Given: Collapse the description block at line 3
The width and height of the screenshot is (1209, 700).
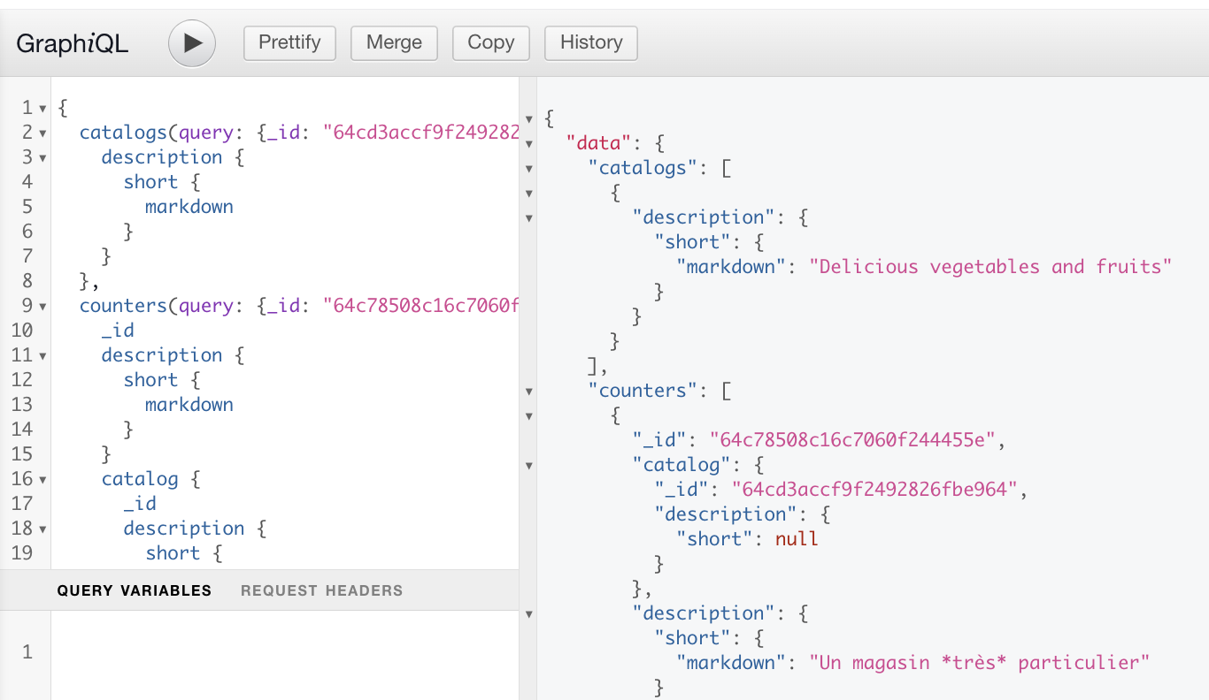Looking at the screenshot, I should pyautogui.click(x=42, y=158).
